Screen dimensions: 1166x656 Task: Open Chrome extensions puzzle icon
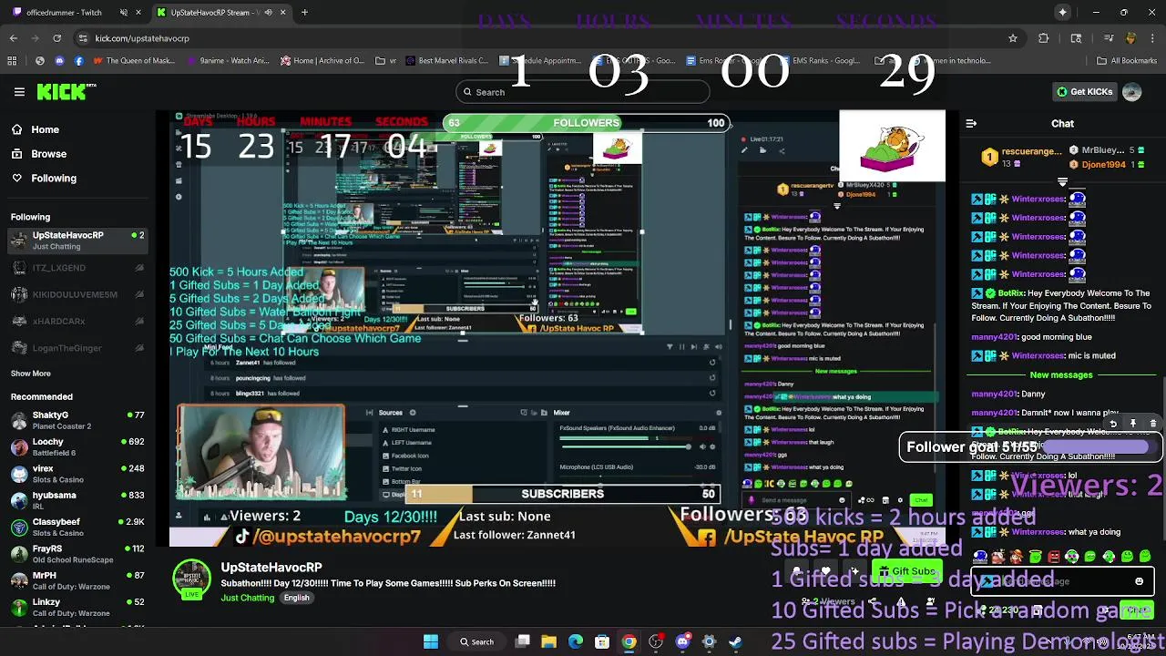click(x=1043, y=38)
